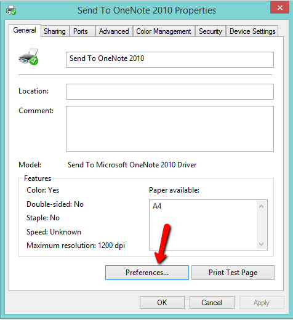The height and width of the screenshot is (320, 293).
Task: Click Print Test Page button
Action: pos(233,273)
